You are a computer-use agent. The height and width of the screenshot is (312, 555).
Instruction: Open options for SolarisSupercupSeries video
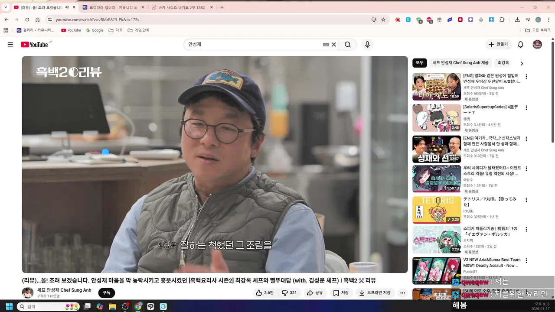click(x=526, y=108)
